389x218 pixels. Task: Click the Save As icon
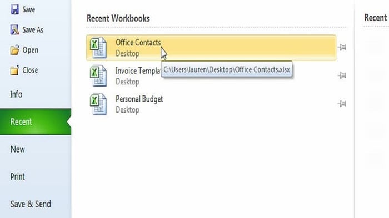tap(14, 29)
